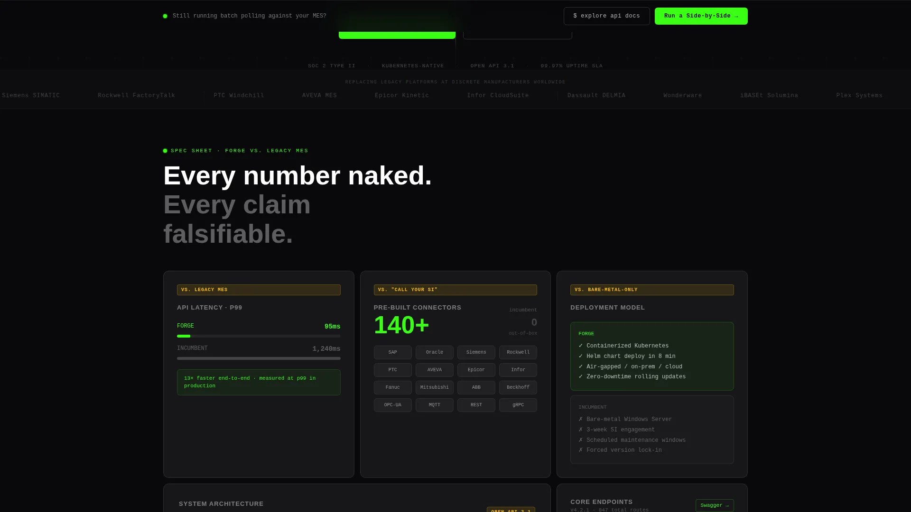Open the 'explore api docs' button
Screen dimensions: 911x512
point(606,16)
